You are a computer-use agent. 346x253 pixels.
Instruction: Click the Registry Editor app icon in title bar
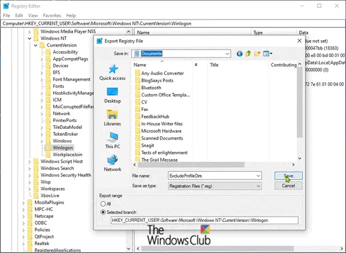click(6, 6)
